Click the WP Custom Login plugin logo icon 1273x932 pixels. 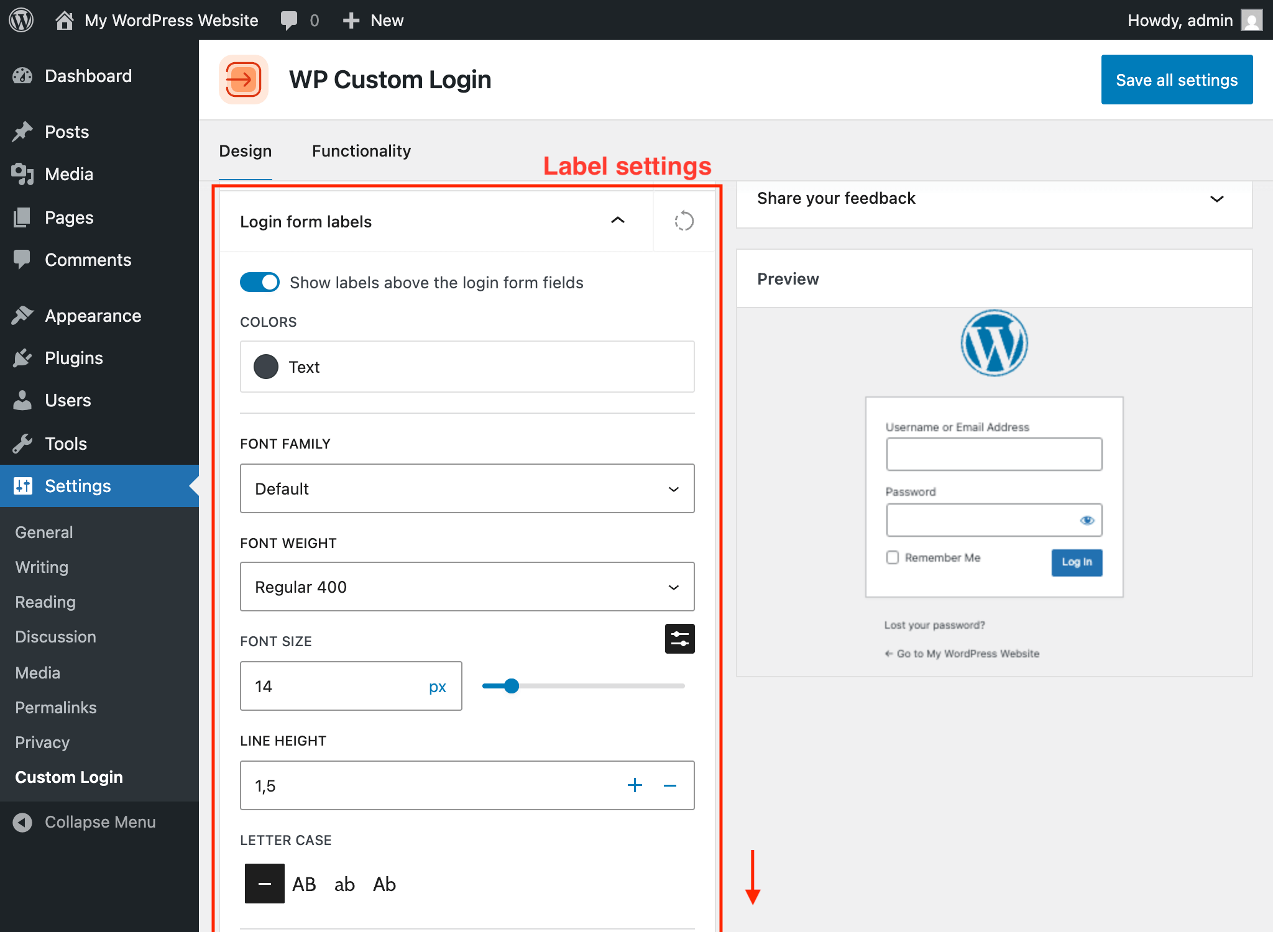point(244,79)
